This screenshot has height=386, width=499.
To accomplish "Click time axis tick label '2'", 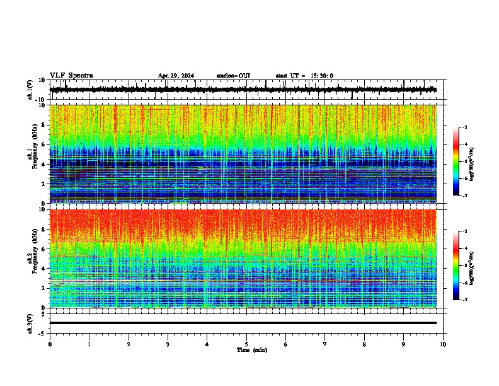I will coord(129,344).
